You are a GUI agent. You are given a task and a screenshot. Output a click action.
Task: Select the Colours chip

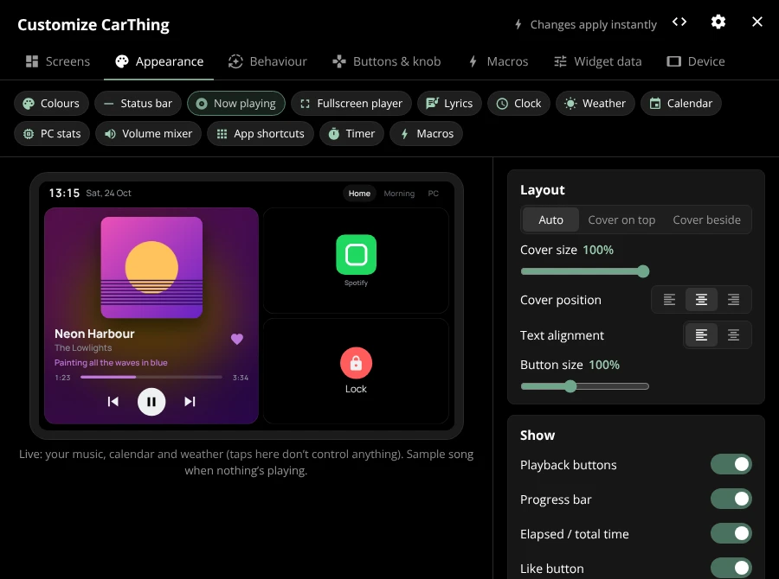(x=51, y=103)
